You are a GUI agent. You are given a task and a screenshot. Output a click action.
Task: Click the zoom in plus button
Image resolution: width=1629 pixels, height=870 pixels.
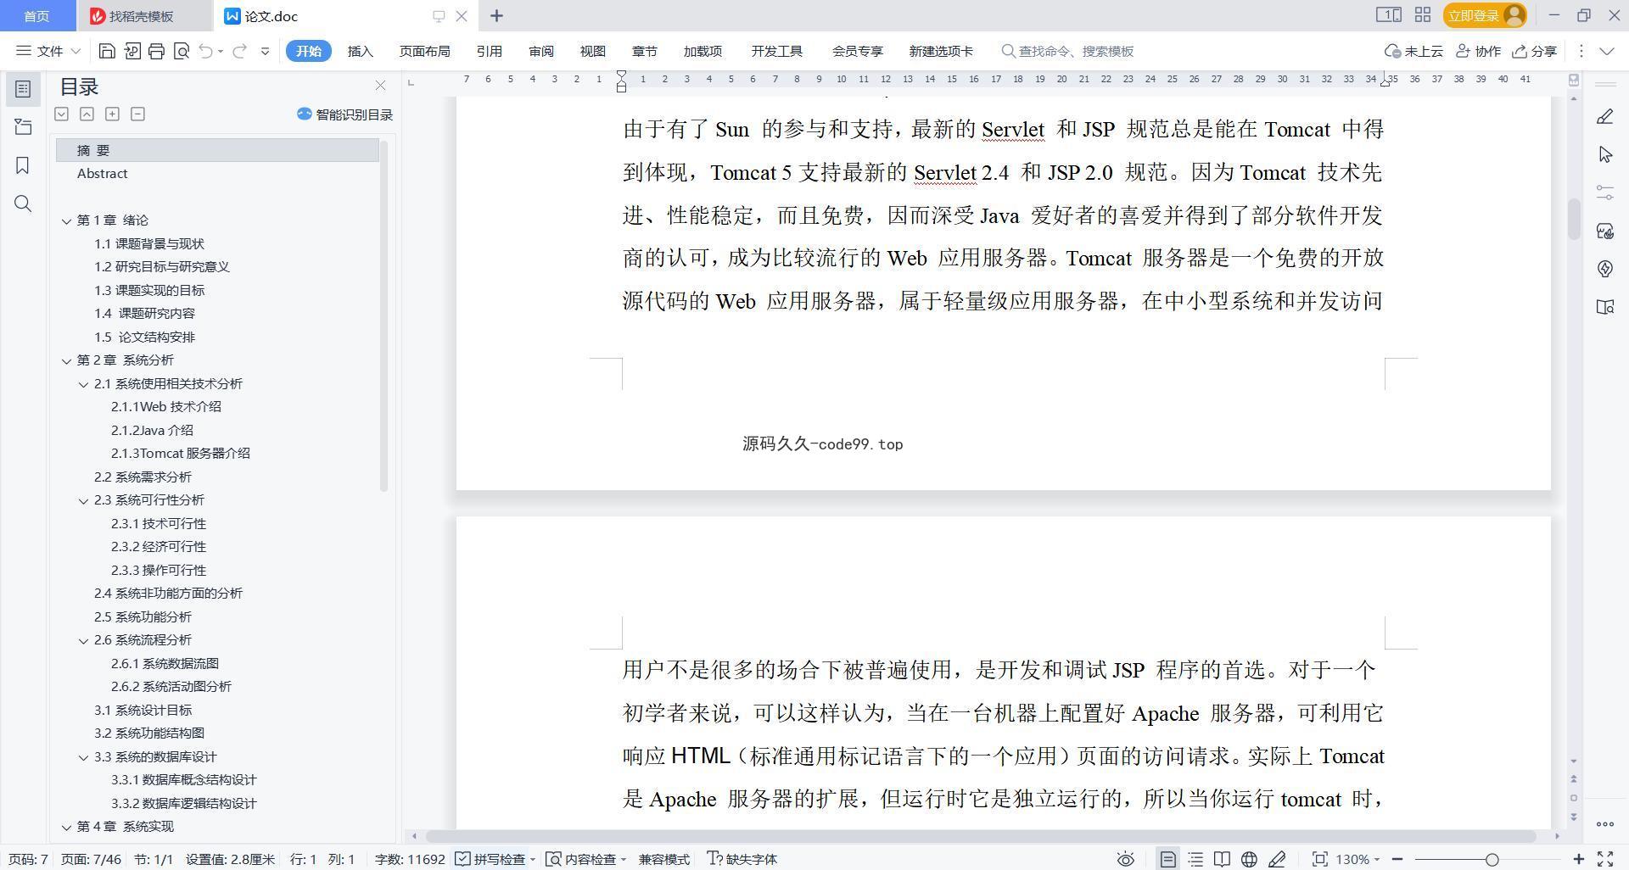[1578, 859]
